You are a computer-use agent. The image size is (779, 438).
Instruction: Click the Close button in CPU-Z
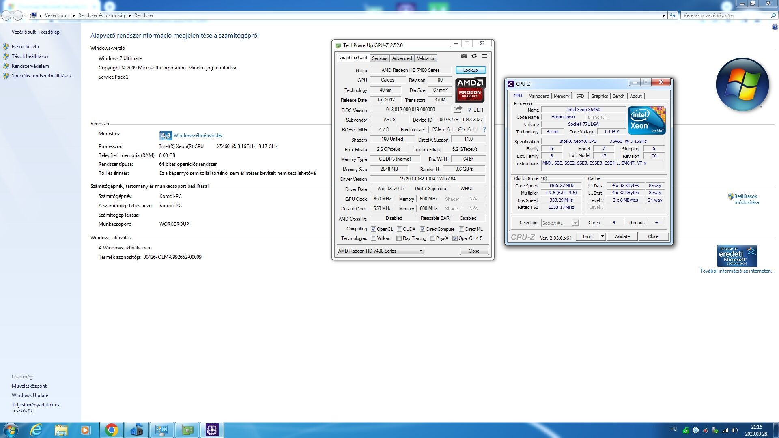[x=653, y=236]
